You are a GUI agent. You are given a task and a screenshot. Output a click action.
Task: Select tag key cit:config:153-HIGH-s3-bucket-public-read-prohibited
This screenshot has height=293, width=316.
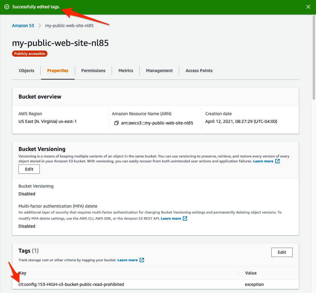pyautogui.click(x=71, y=284)
